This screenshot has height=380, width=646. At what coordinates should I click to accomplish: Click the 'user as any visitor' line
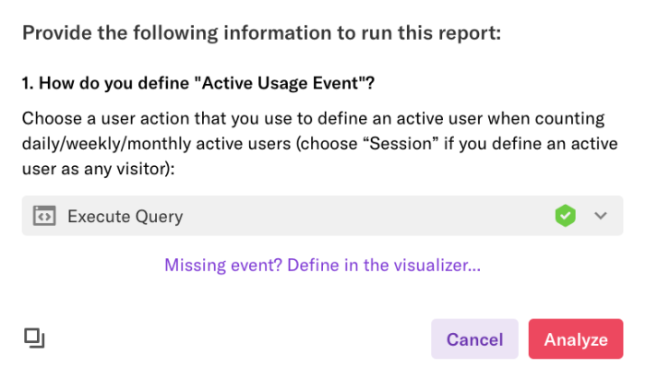(x=99, y=169)
